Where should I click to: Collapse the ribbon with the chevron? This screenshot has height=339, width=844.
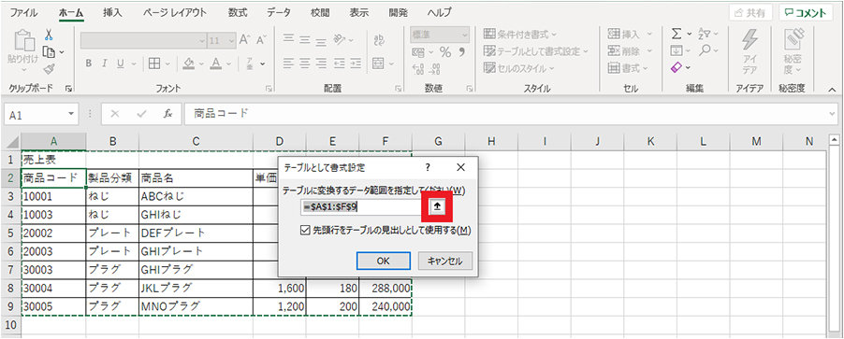click(x=832, y=89)
